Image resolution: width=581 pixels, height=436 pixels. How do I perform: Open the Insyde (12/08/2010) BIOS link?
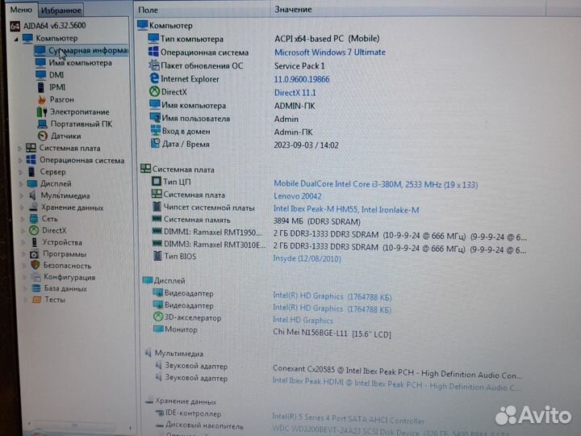307,258
